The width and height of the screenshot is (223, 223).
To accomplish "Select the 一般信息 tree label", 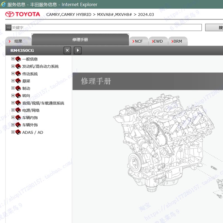I will point(30,59).
